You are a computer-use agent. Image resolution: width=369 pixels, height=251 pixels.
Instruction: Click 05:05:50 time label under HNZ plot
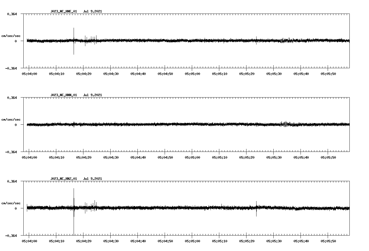328,241
